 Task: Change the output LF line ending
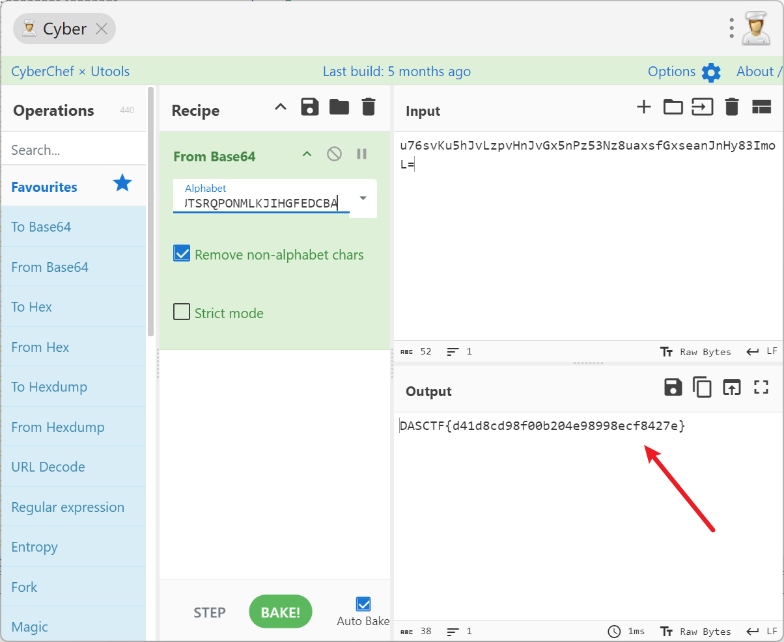coord(763,632)
